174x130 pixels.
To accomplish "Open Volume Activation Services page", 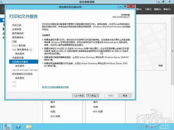I will pos(25,70).
